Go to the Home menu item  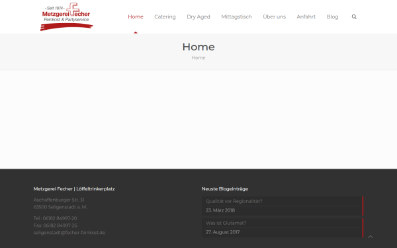(136, 17)
